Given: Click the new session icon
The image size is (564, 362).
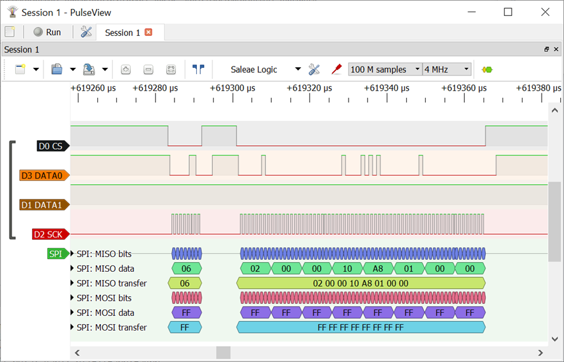Looking at the screenshot, I should tap(10, 32).
